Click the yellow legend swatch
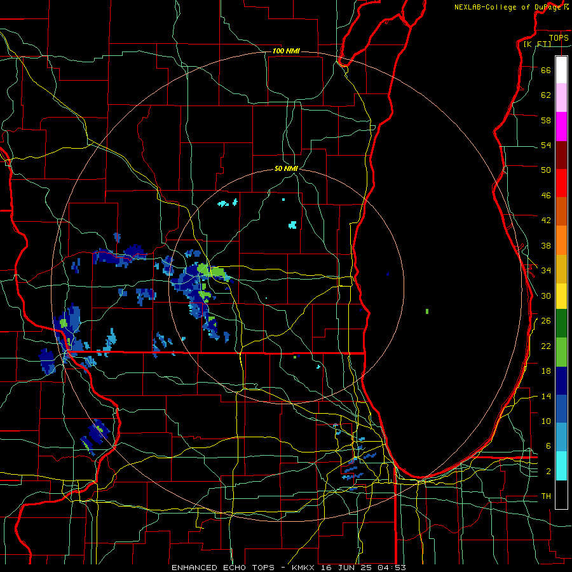 pos(561,296)
